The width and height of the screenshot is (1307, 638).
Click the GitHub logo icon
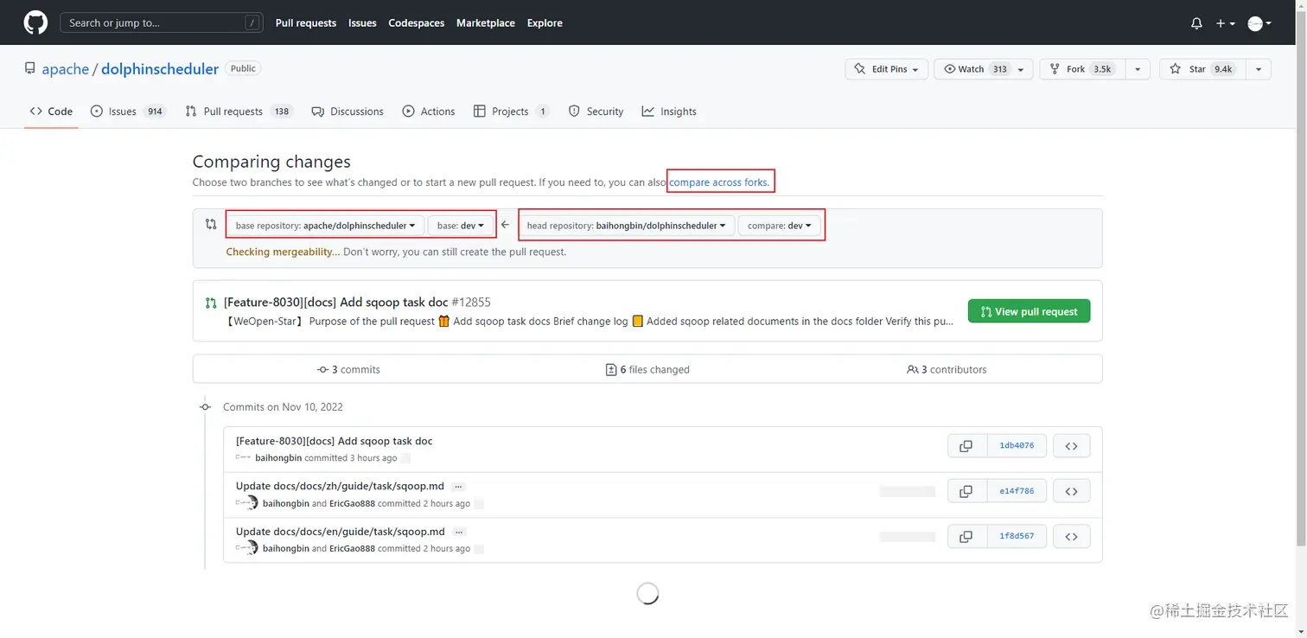[x=35, y=23]
